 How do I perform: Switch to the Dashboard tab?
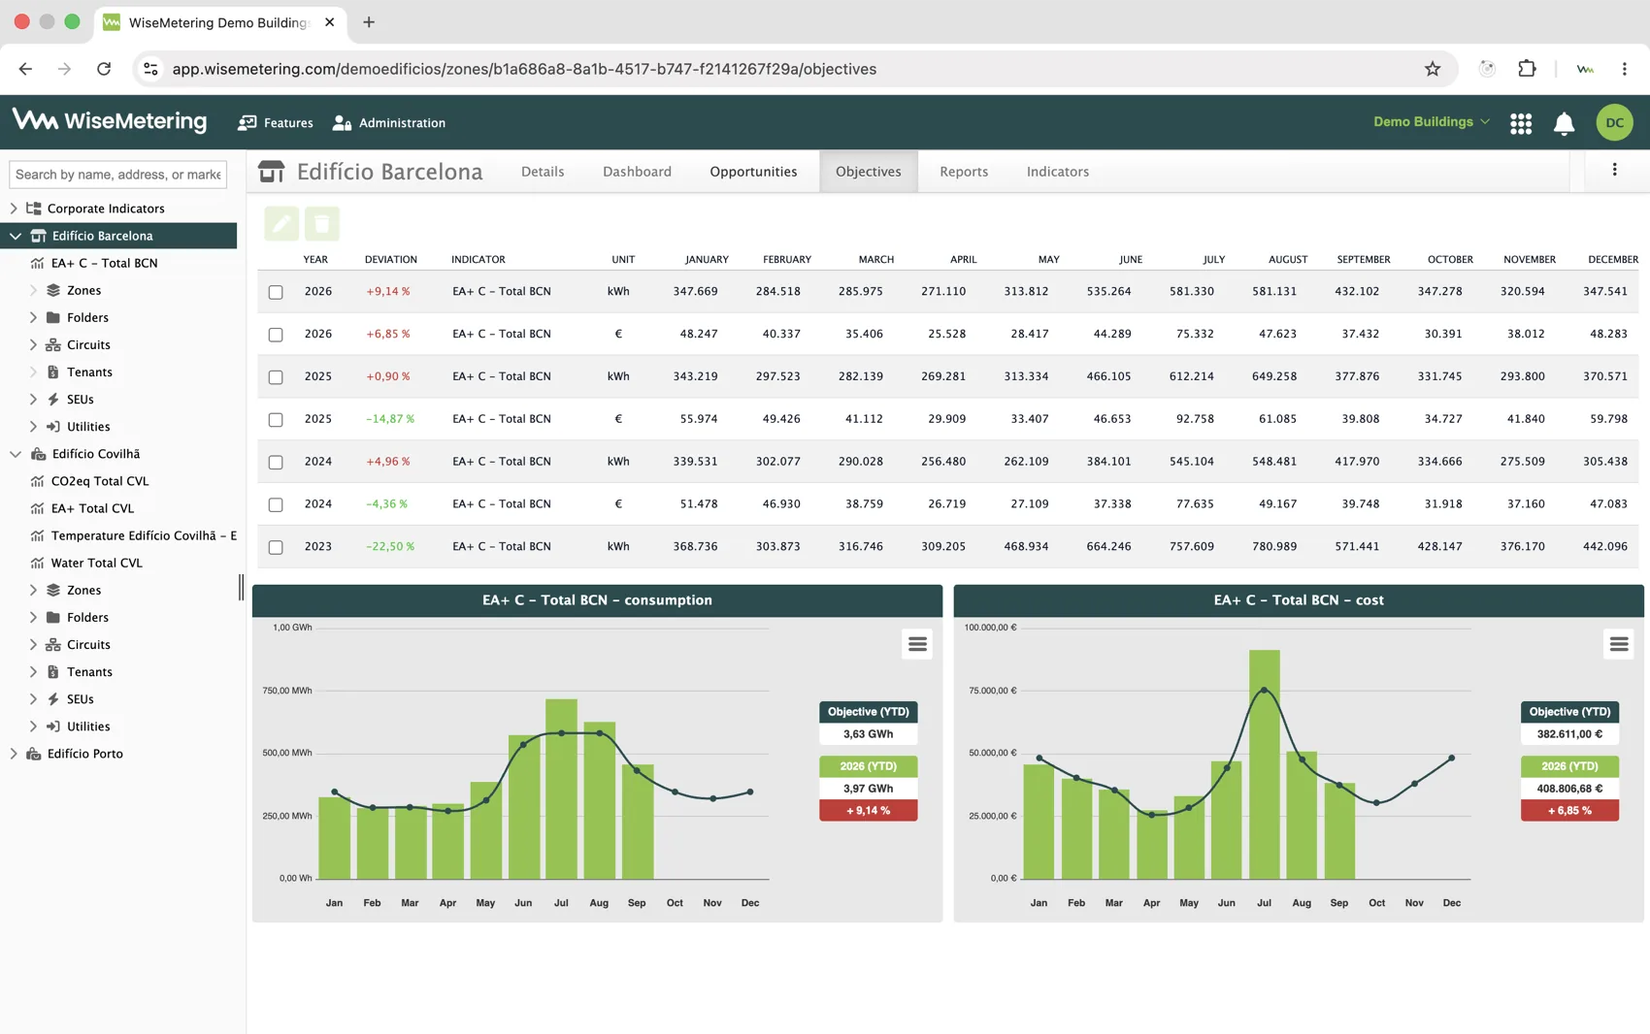pos(637,172)
